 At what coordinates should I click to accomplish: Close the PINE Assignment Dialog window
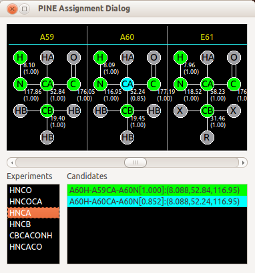tap(12, 9)
